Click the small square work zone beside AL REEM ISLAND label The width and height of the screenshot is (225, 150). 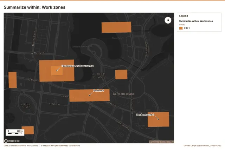(x=121, y=74)
